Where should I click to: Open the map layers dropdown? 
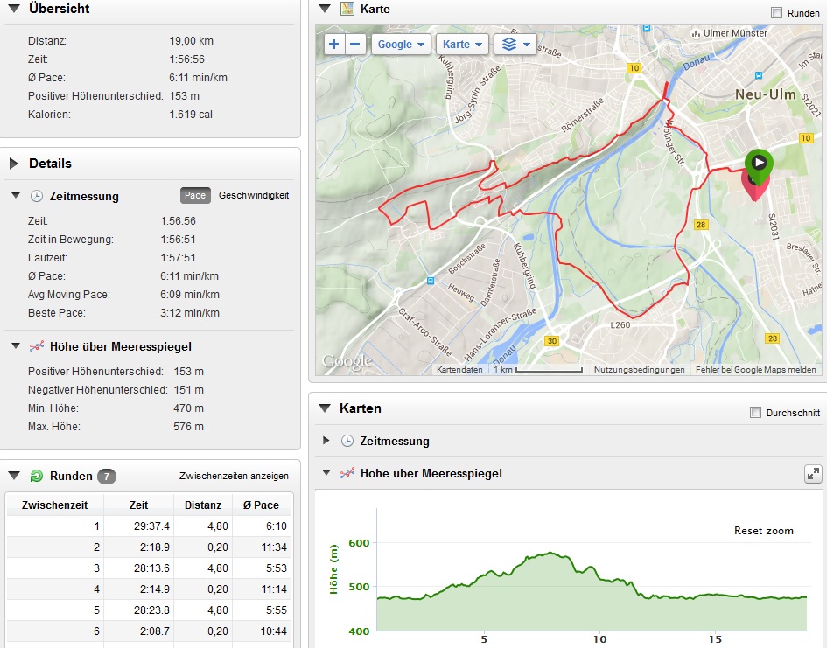(x=515, y=45)
